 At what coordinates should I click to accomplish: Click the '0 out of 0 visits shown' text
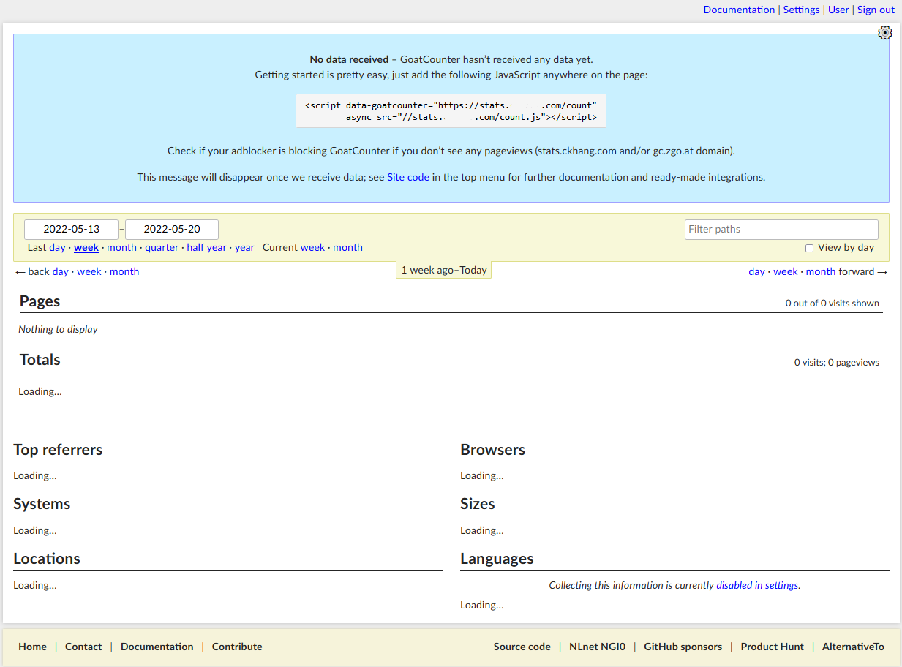tap(833, 303)
